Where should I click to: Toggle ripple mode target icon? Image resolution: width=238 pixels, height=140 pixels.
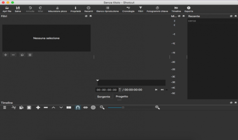coord(93,107)
